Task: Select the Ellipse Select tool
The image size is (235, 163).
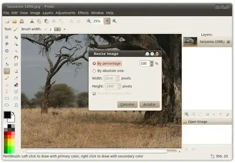Action: tap(7, 51)
